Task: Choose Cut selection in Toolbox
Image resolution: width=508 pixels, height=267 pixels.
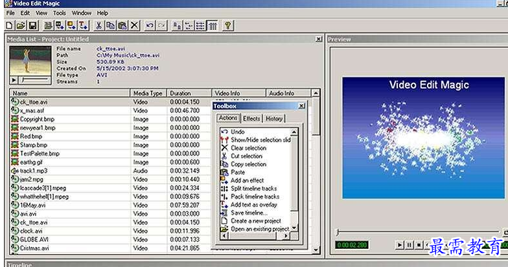Action: coord(246,156)
